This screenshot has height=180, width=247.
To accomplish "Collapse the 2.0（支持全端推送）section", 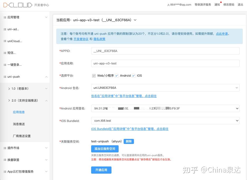I will (46, 100).
